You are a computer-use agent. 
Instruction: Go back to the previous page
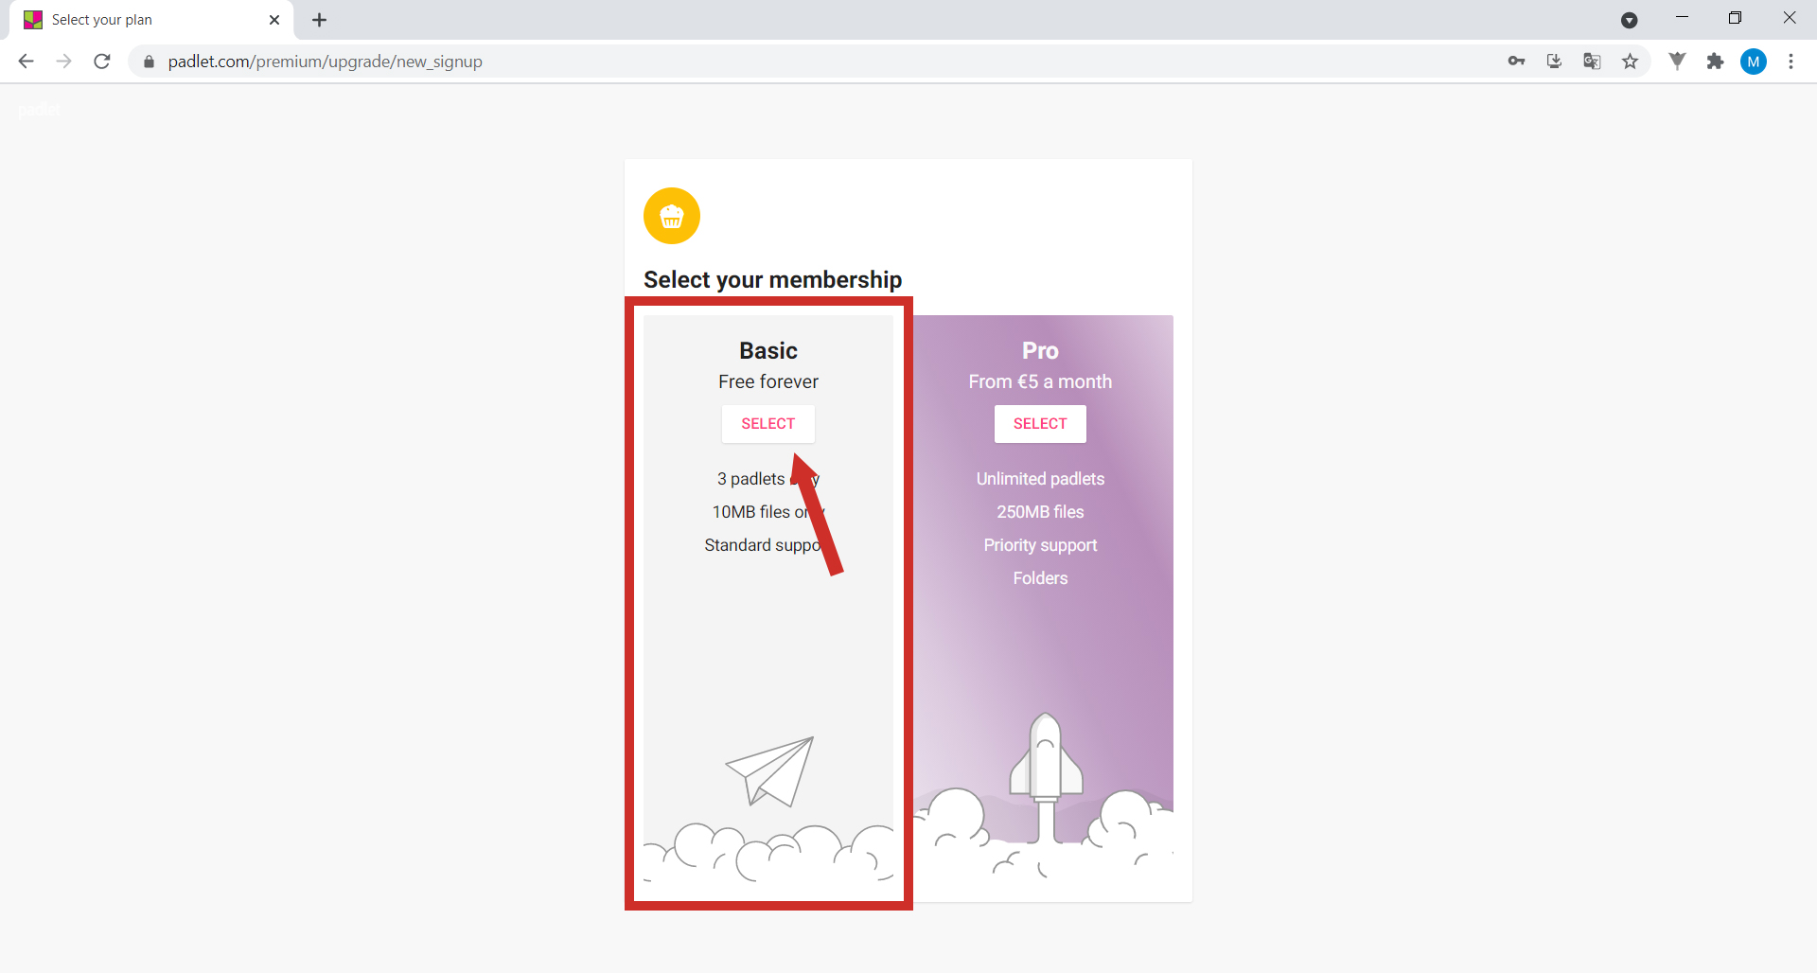[26, 62]
